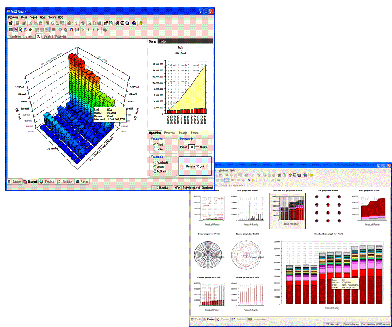Select the Area graph thumbnail in the gallery
The image size is (392, 327).
pyautogui.click(x=369, y=208)
